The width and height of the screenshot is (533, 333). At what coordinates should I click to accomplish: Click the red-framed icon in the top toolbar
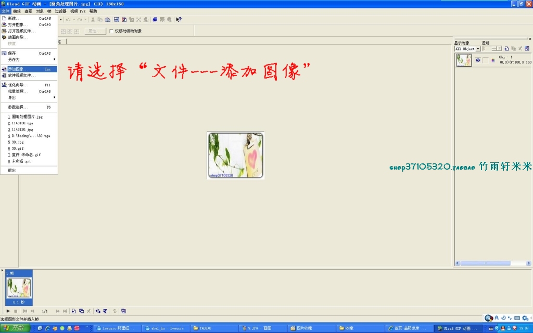tap(124, 20)
